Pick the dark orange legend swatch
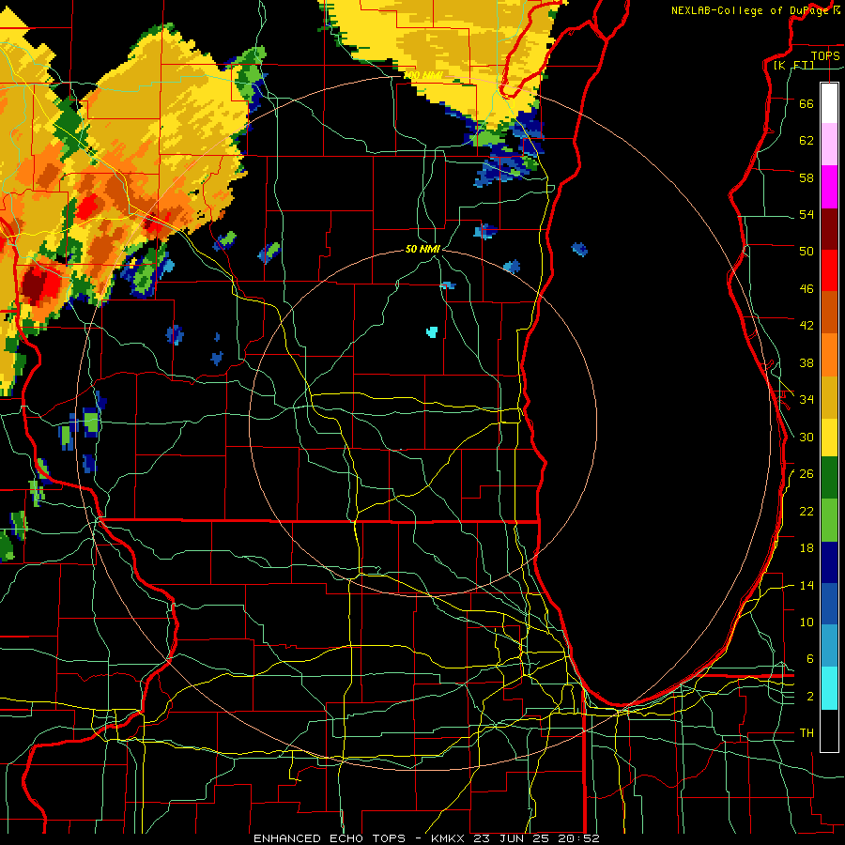Image resolution: width=845 pixels, height=845 pixels. click(829, 312)
